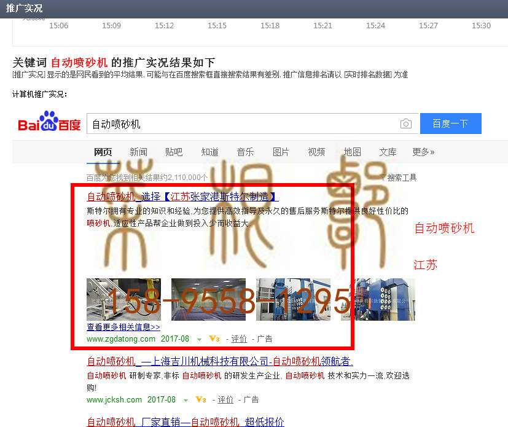The image size is (508, 427).
Task: Expand dropdown arrow after zgdatong.com 2017-08
Action: (199, 340)
